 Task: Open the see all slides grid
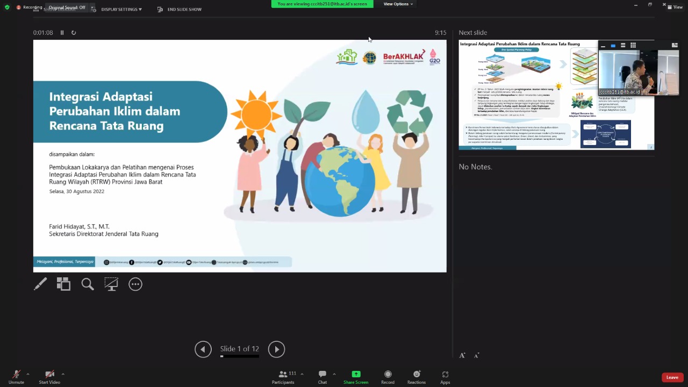pos(63,284)
